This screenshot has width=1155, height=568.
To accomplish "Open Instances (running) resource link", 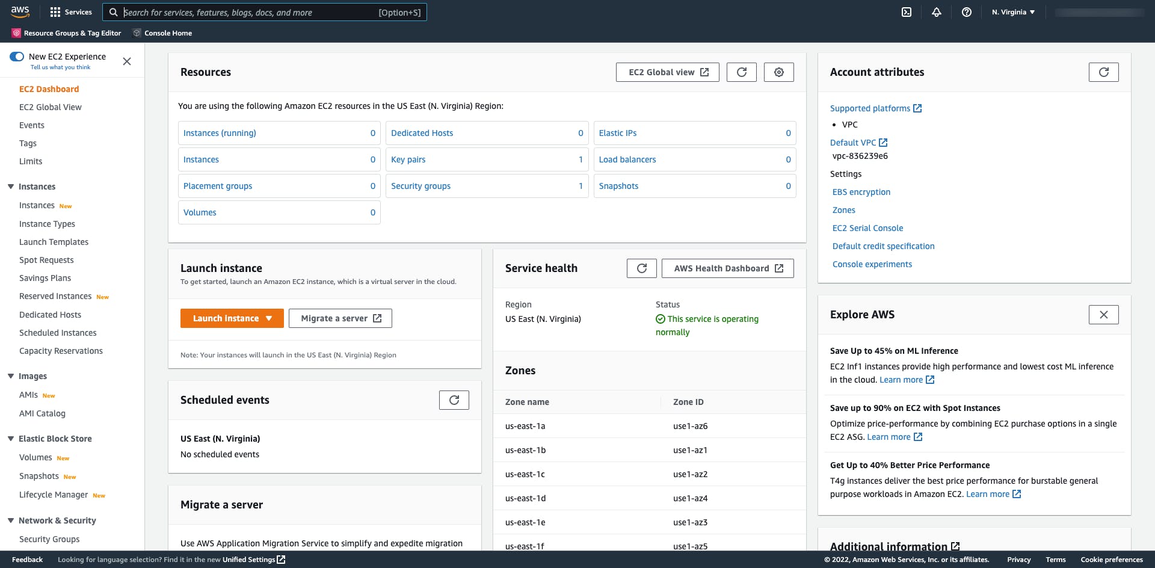I will tap(220, 133).
